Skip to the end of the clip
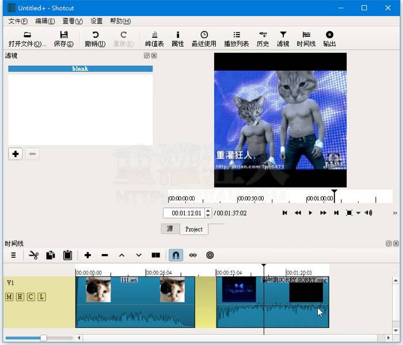This screenshot has width=403, height=345. [x=336, y=213]
